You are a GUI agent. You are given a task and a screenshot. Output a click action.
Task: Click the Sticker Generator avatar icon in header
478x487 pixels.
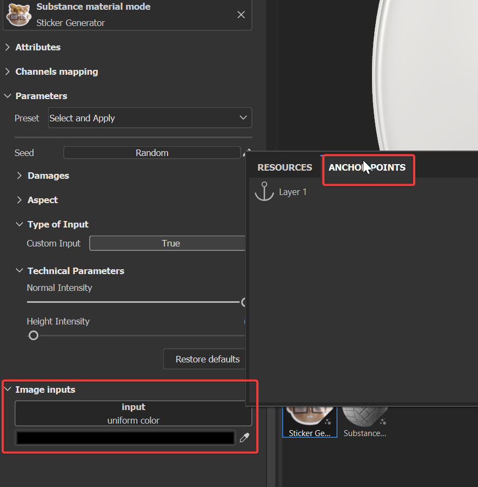18,15
